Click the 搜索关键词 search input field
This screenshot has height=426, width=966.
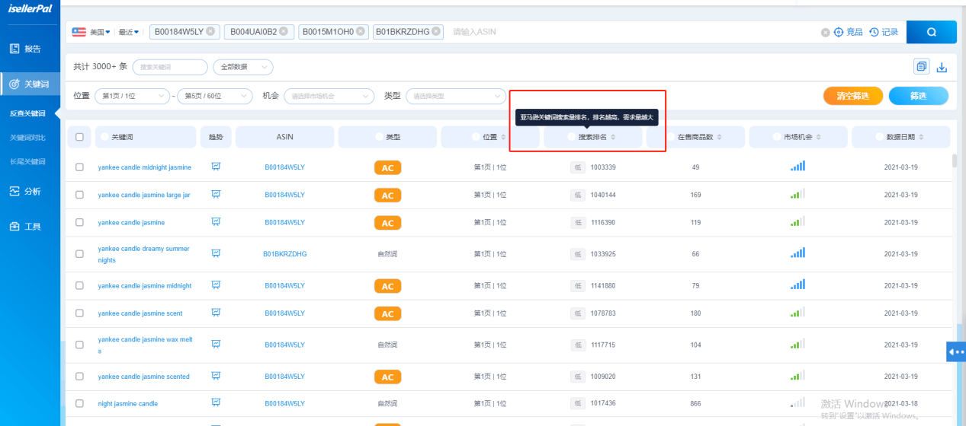click(170, 67)
